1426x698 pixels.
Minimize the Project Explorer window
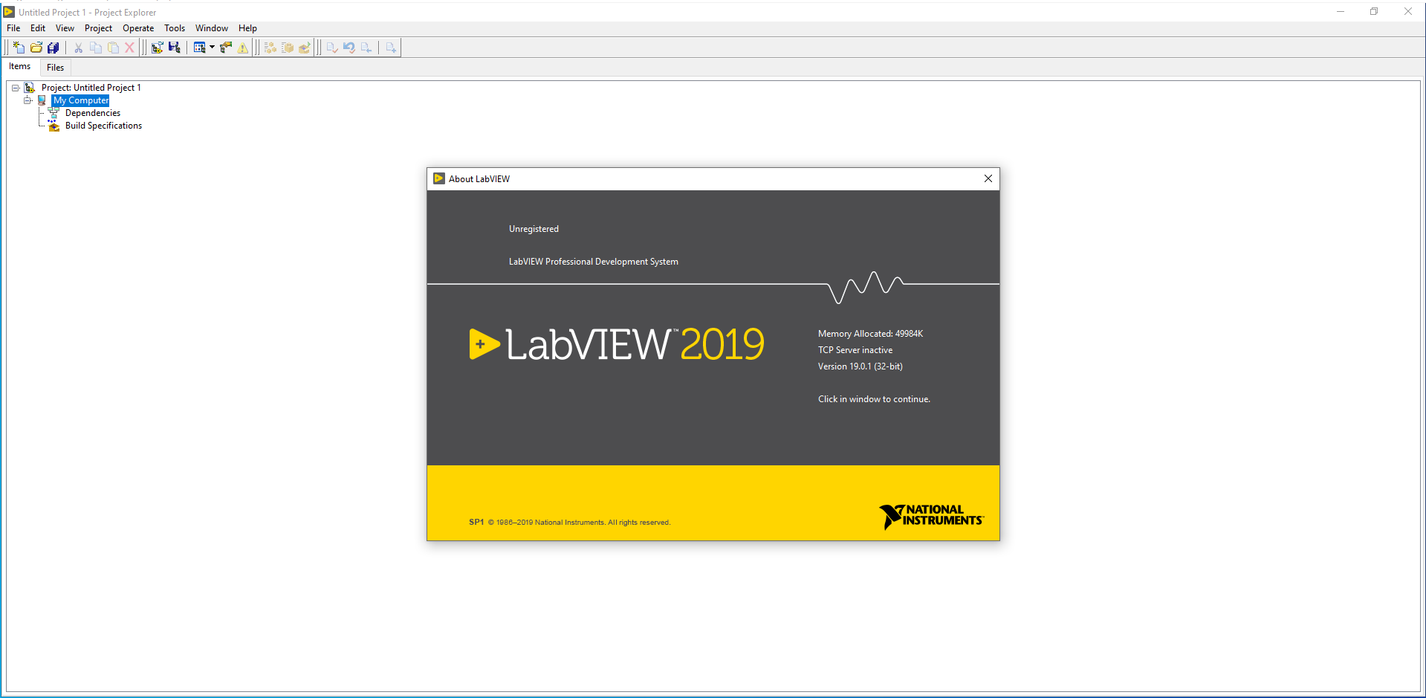(x=1341, y=11)
